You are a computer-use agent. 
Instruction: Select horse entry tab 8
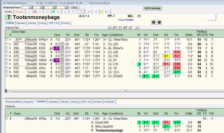tap(89, 12)
